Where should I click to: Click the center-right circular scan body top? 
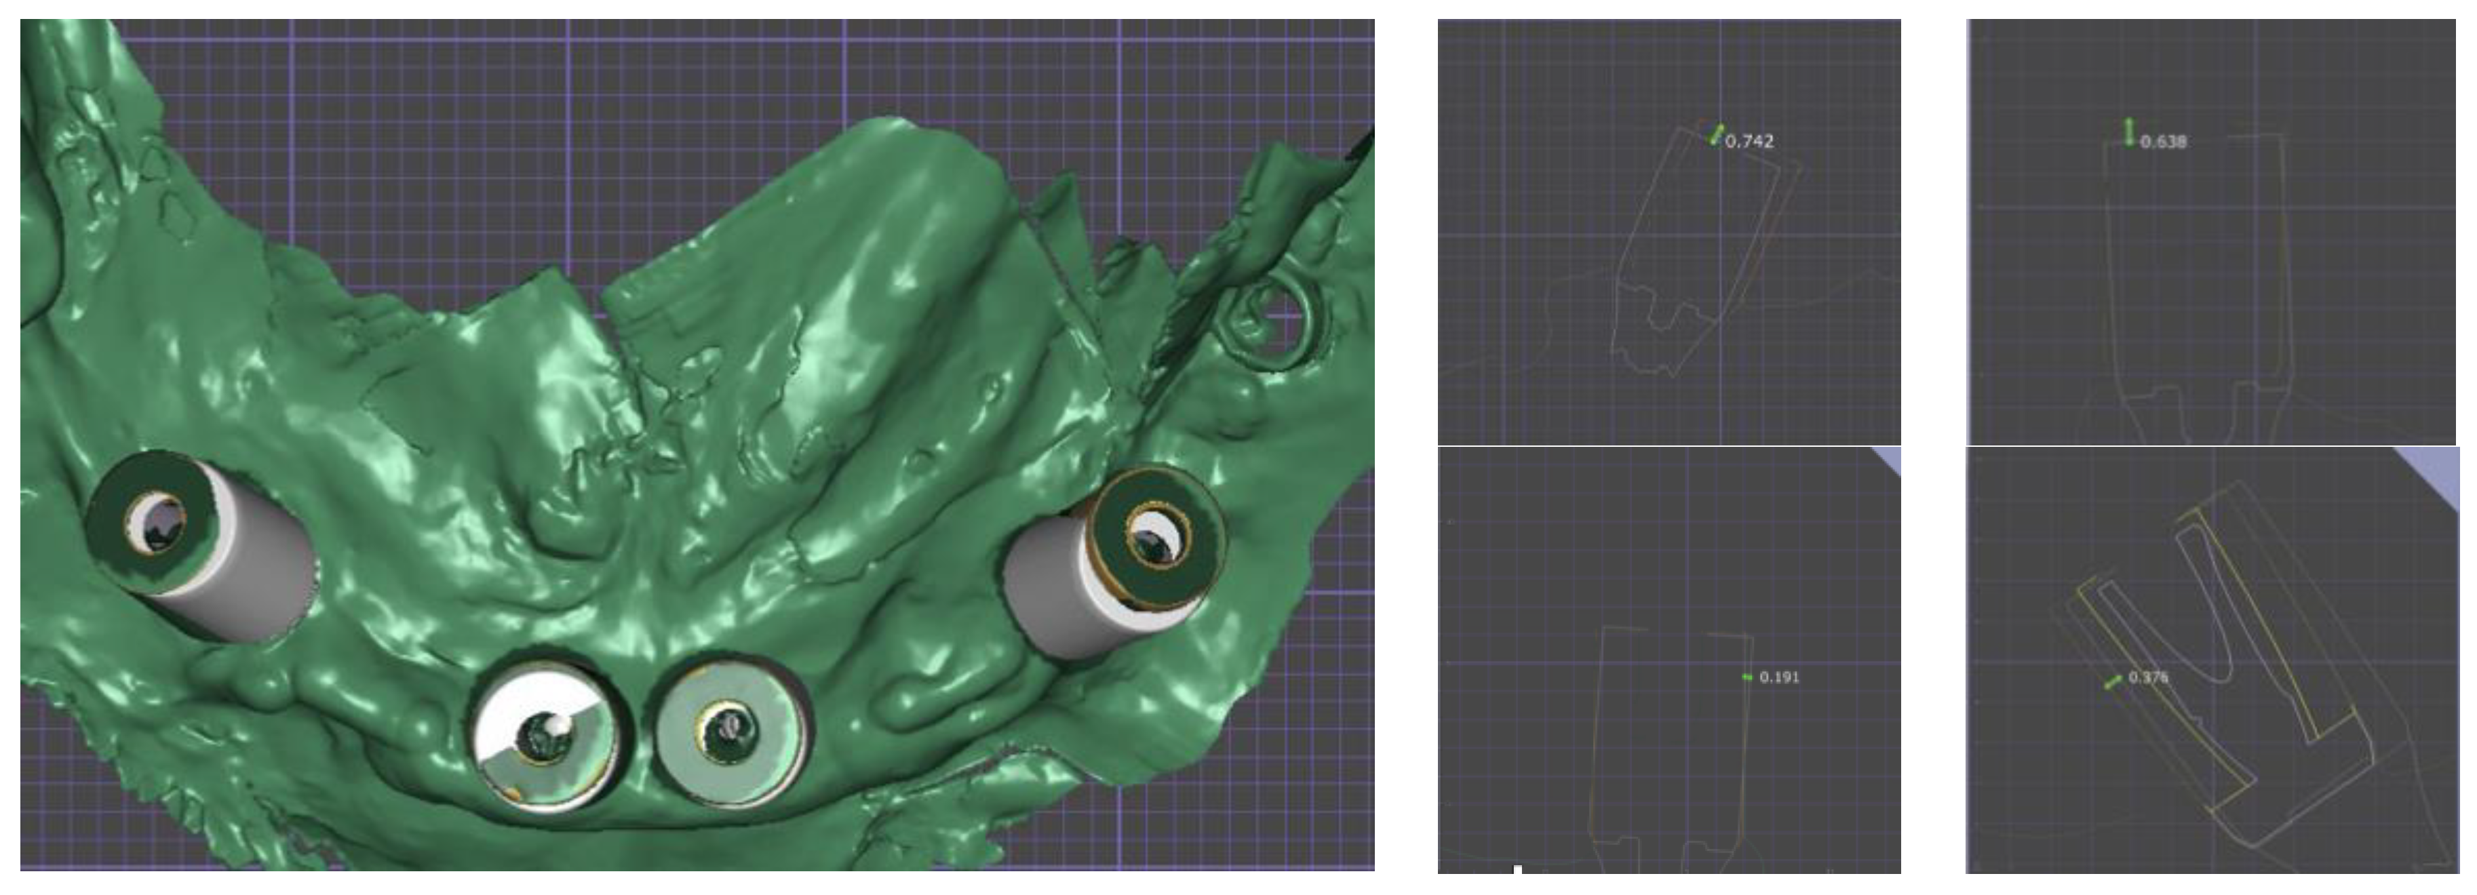click(730, 732)
